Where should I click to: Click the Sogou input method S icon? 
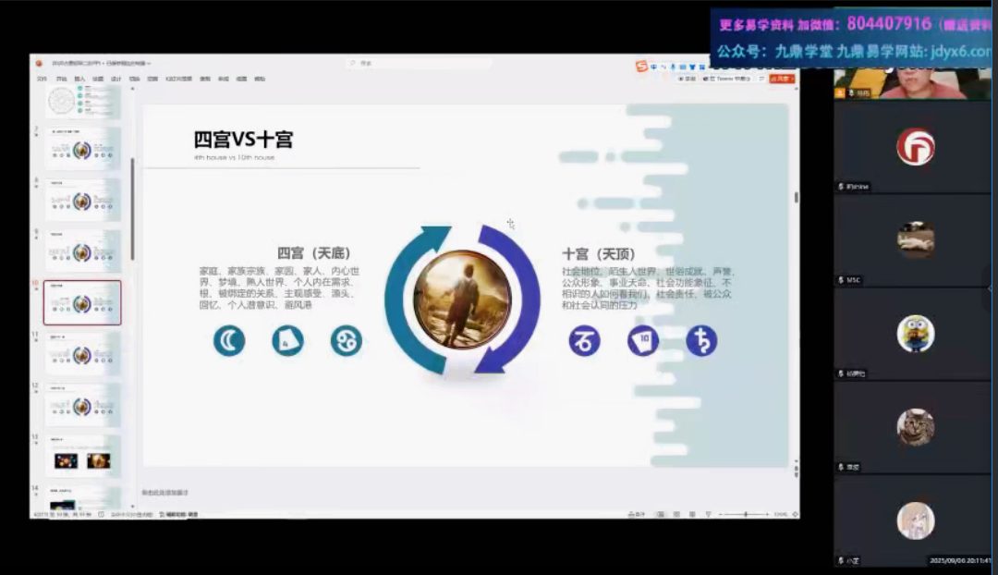click(x=641, y=67)
